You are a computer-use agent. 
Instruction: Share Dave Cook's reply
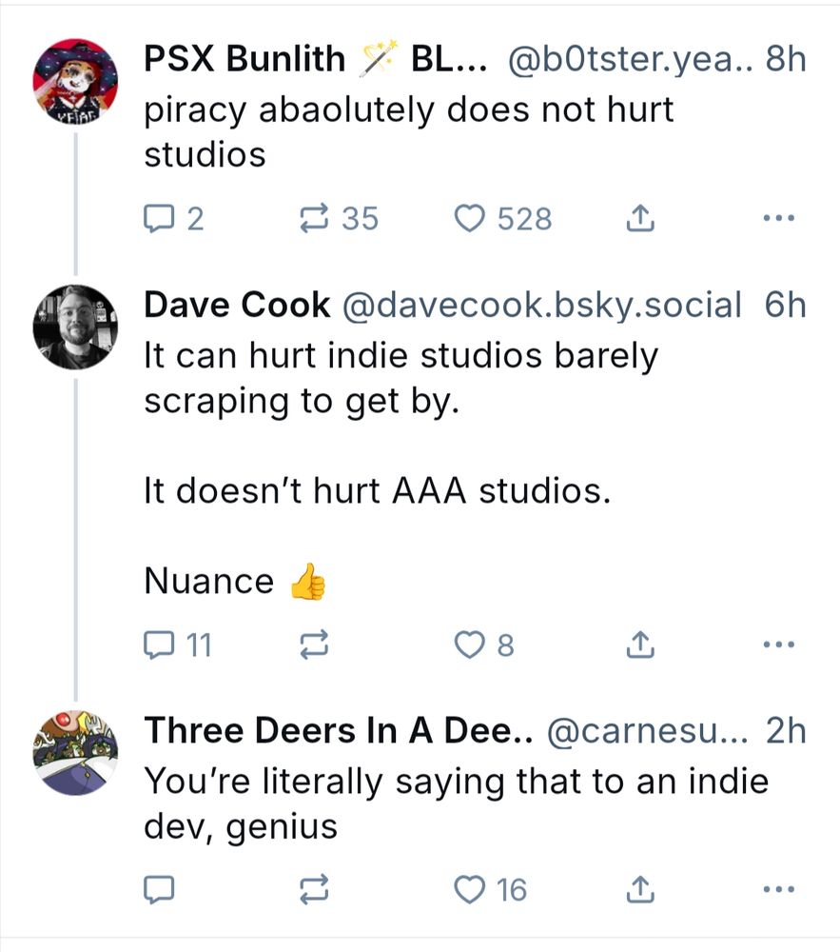pyautogui.click(x=640, y=646)
